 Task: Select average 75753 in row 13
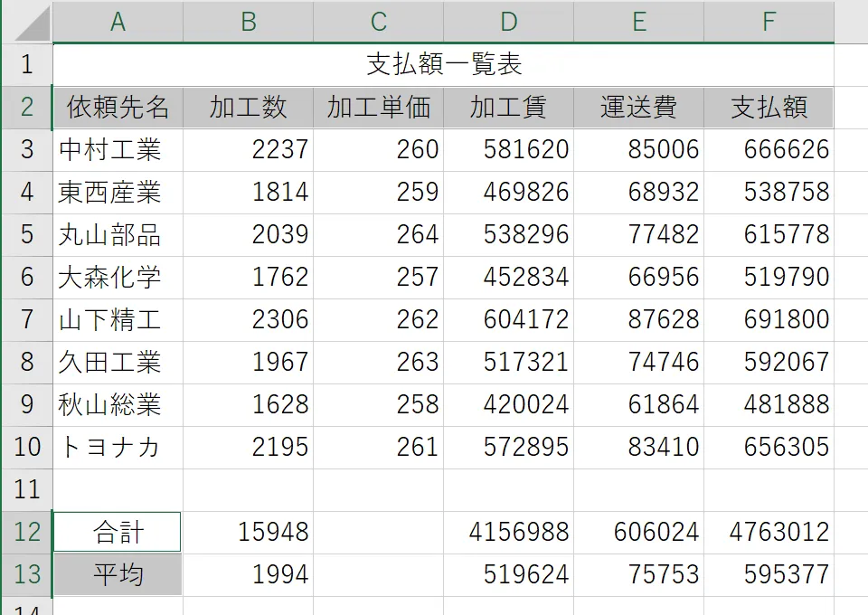coord(638,575)
